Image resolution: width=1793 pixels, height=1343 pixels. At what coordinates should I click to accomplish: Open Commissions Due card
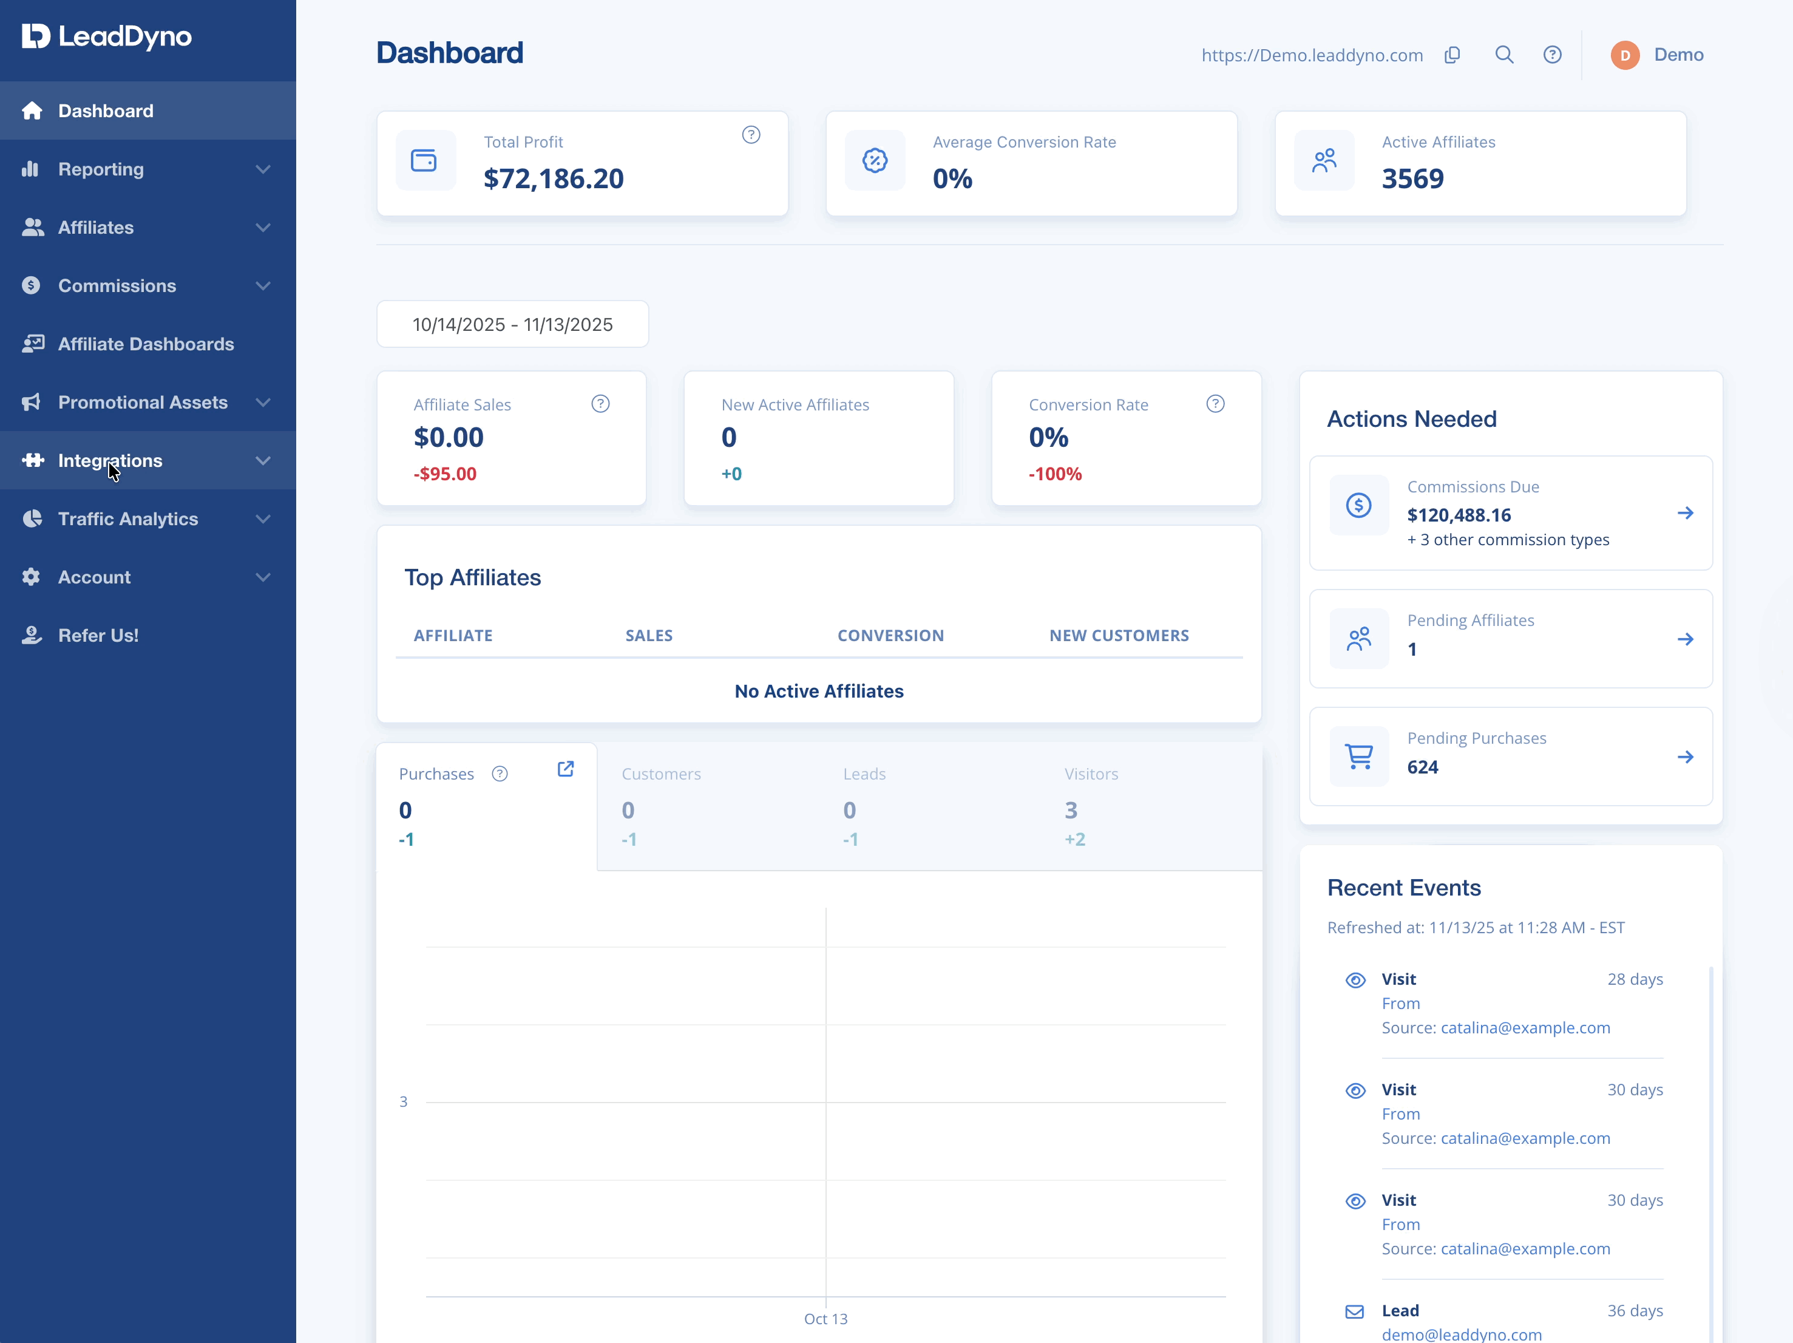pyautogui.click(x=1511, y=512)
